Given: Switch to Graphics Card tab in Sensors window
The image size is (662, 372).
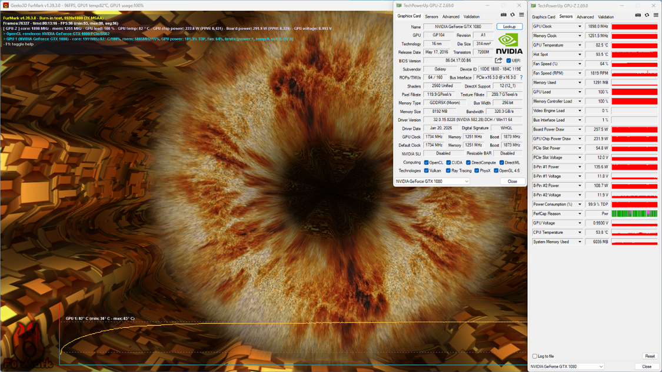Looking at the screenshot, I should tap(543, 17).
